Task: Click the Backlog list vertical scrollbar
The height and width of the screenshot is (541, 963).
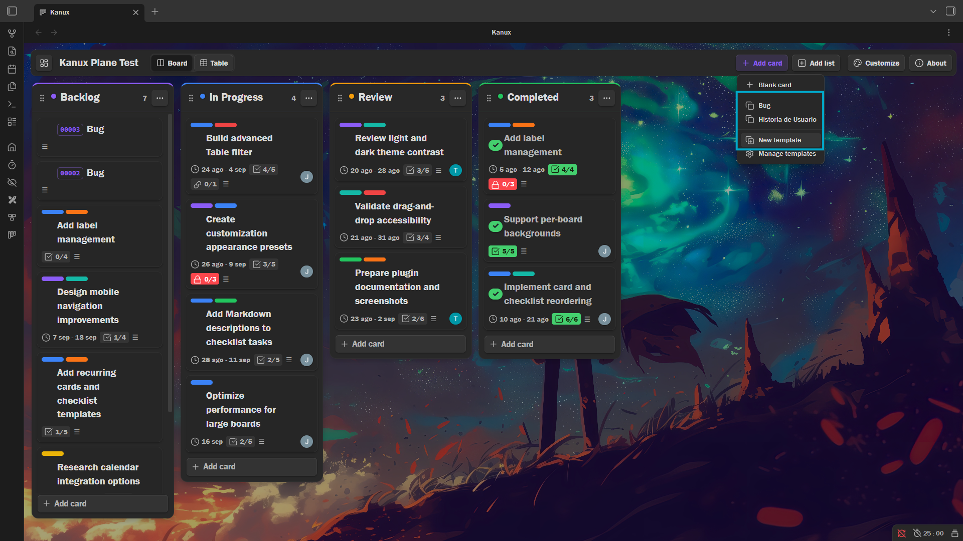Action: pyautogui.click(x=170, y=263)
